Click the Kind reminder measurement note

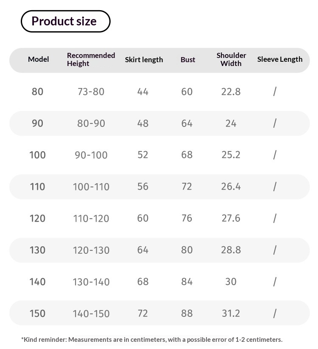pos(152,340)
